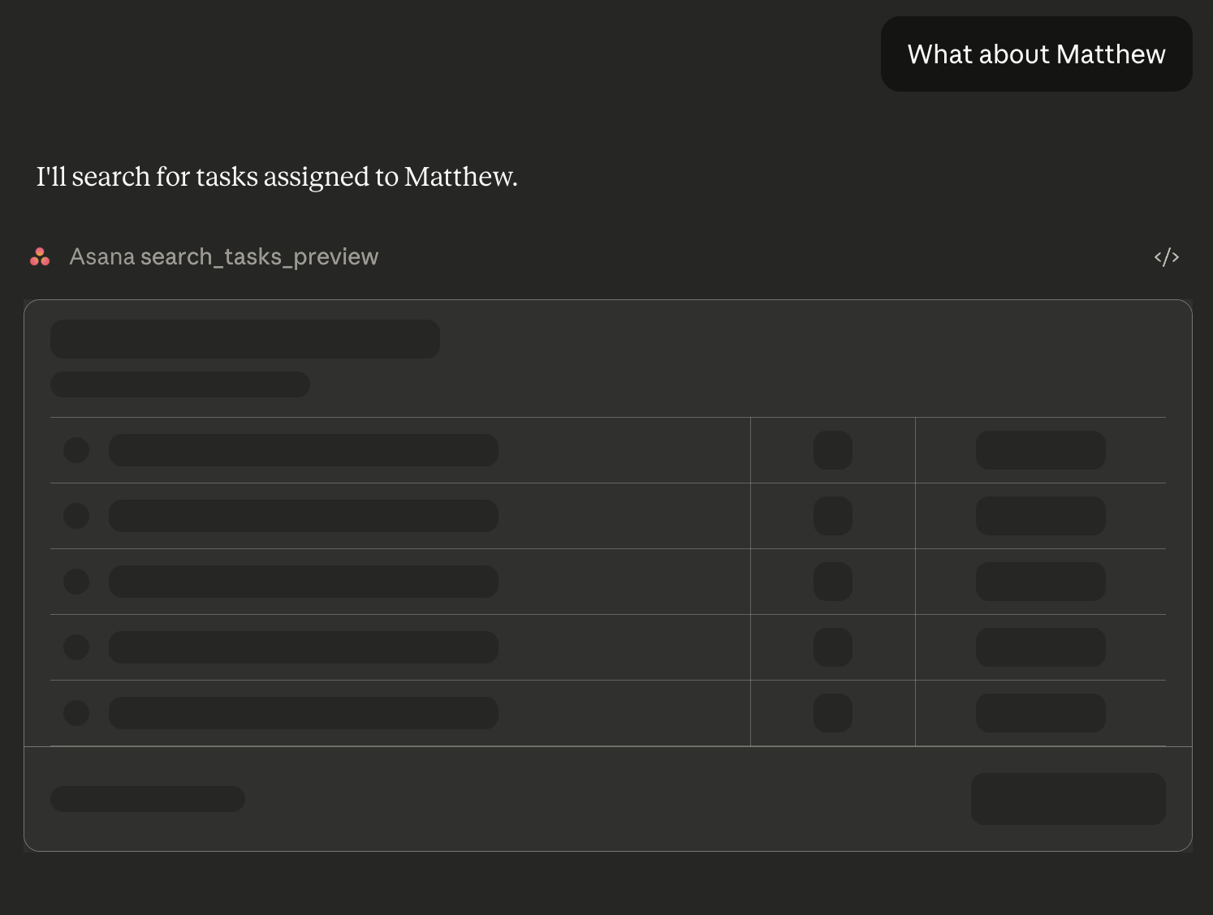Click the bottom-right action button of the preview
The width and height of the screenshot is (1213, 915).
[x=1068, y=798]
